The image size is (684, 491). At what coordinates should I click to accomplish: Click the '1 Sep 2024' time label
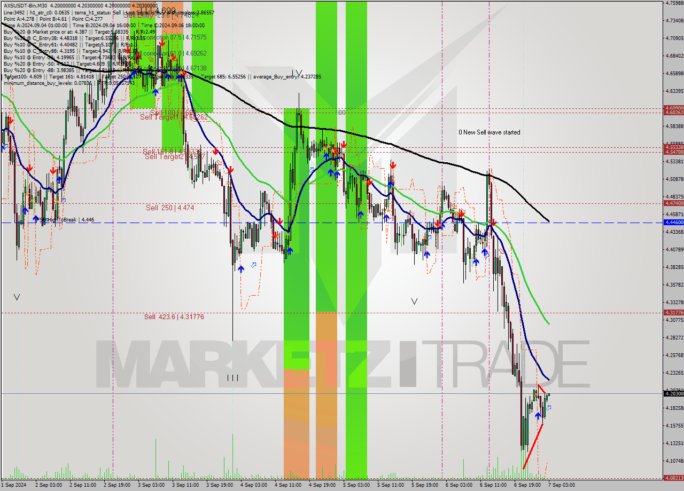pos(14,485)
